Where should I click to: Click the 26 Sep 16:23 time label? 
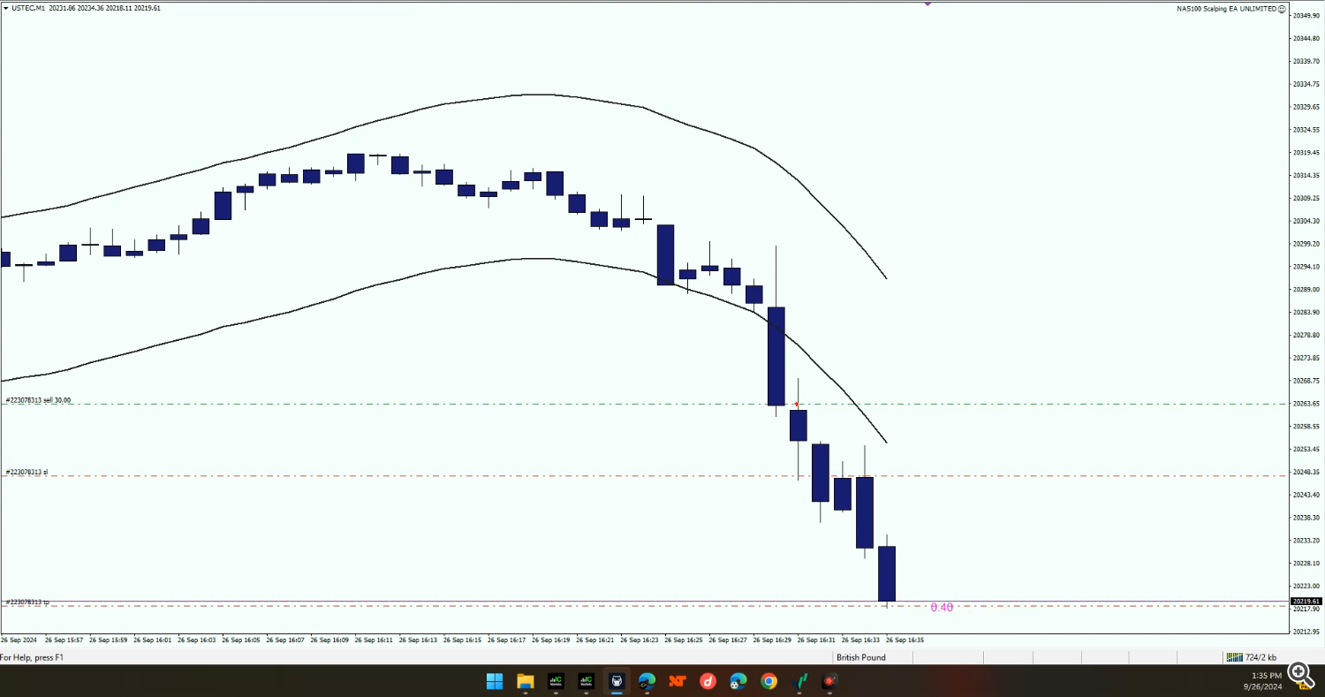click(638, 640)
